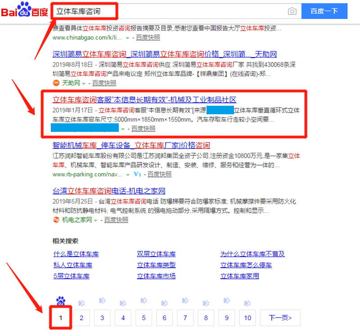Viewport: 360px width, 333px height.
Task: Go to results page 7
Action: click(185, 318)
